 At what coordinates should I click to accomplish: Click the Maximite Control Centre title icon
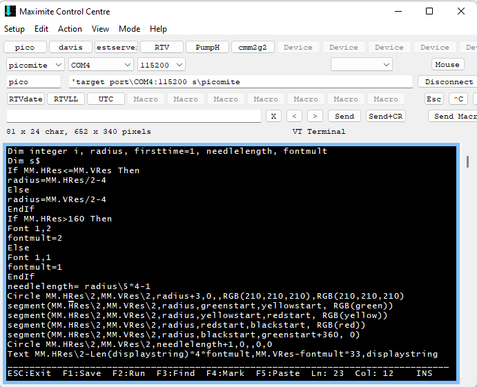(x=10, y=12)
